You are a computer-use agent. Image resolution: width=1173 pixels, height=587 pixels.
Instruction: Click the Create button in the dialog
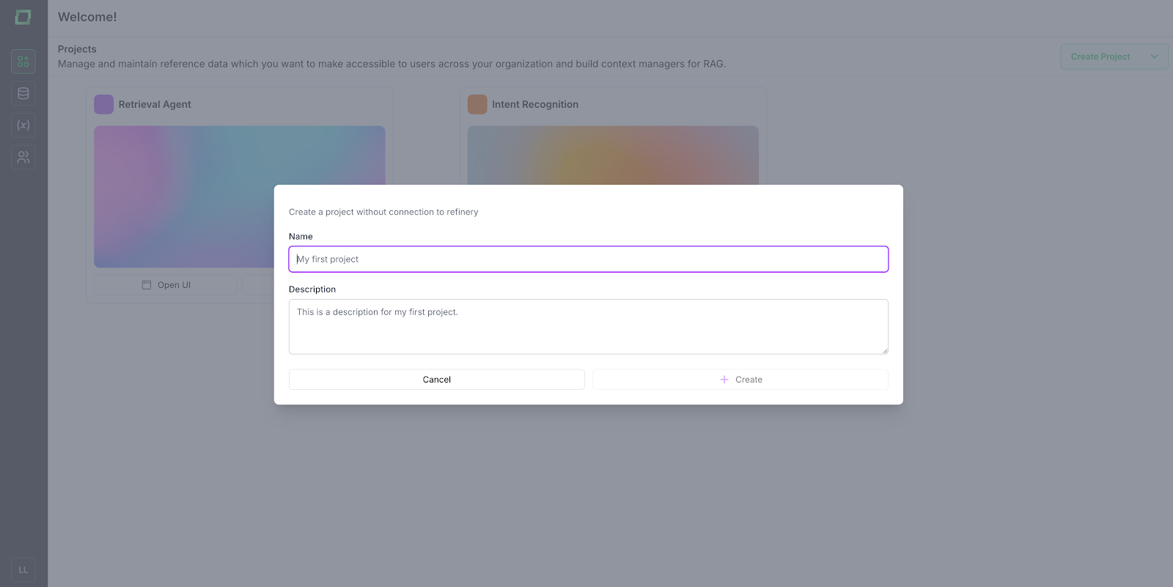[740, 380]
